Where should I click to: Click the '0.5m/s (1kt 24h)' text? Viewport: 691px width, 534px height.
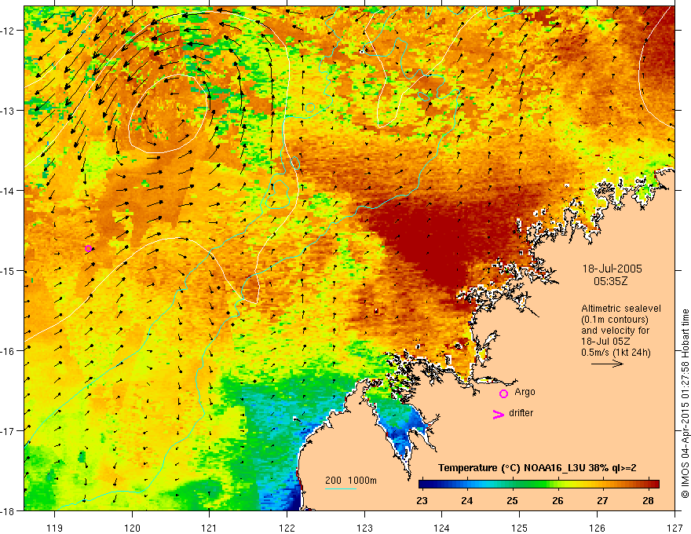pyautogui.click(x=616, y=353)
